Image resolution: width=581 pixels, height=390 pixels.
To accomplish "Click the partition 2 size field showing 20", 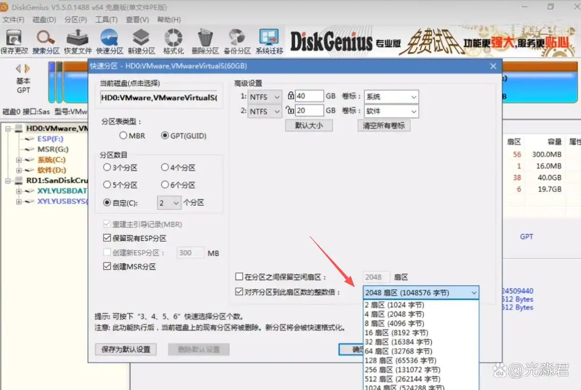I will click(x=310, y=111).
